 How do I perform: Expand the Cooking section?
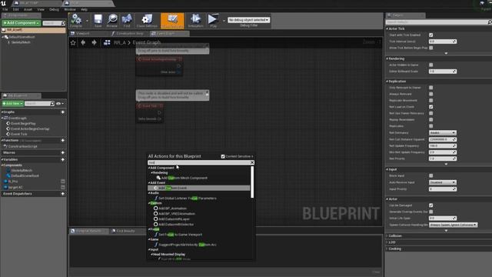point(394,249)
